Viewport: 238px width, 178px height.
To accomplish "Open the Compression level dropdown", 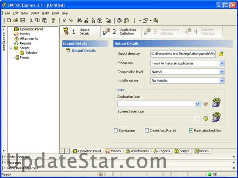I will (222, 72).
